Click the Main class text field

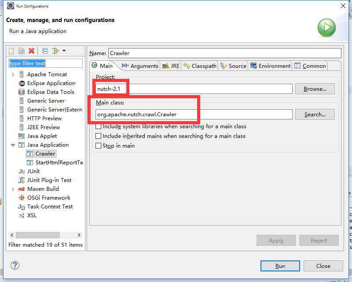tap(194, 115)
